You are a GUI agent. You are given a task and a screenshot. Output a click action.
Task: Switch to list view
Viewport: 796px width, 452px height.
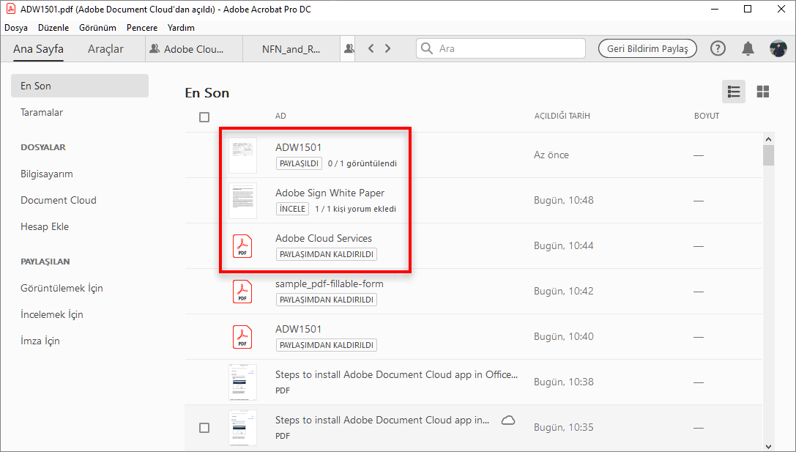click(734, 92)
